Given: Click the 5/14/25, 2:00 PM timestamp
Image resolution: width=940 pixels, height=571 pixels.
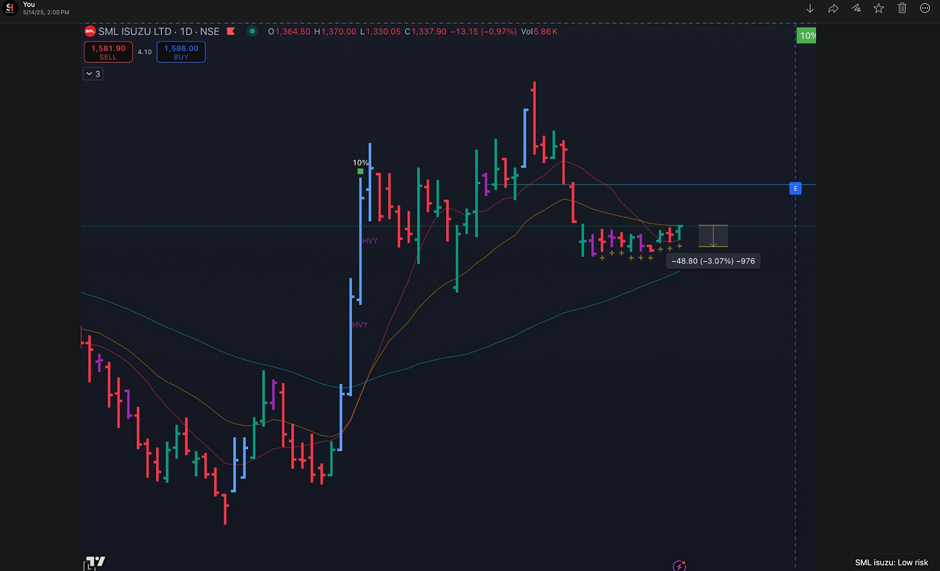Looking at the screenshot, I should point(46,12).
